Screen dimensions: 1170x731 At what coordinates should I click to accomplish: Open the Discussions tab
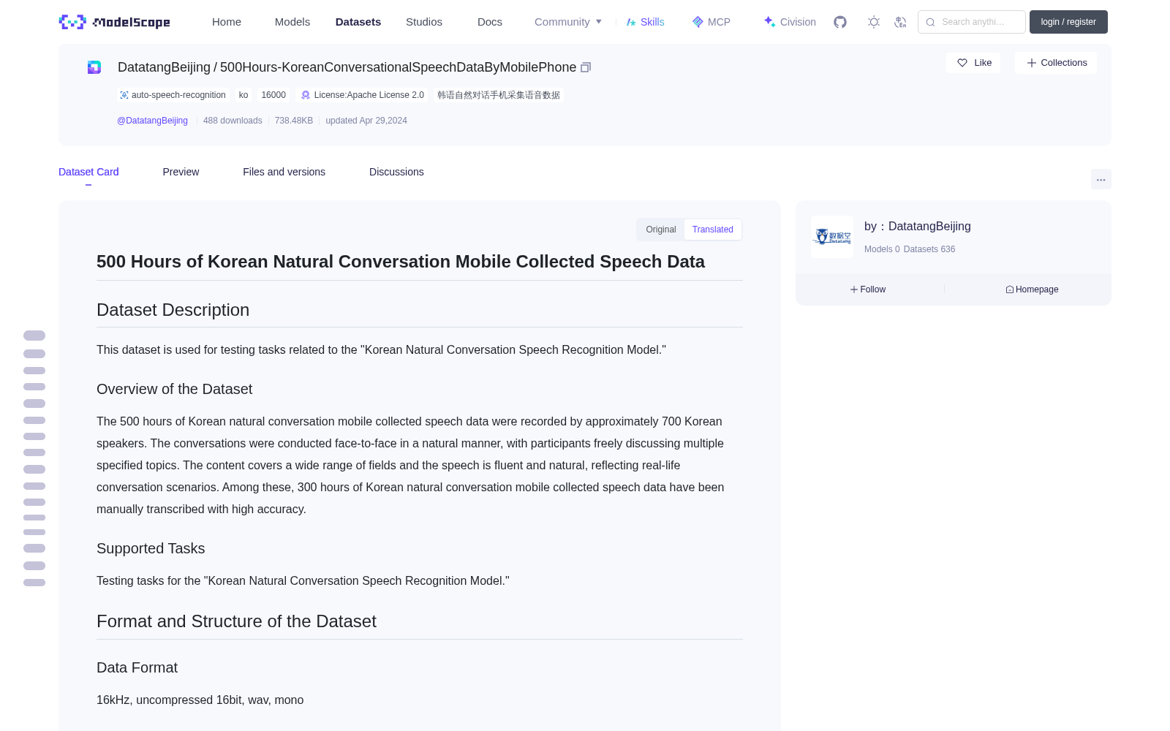[x=396, y=172]
